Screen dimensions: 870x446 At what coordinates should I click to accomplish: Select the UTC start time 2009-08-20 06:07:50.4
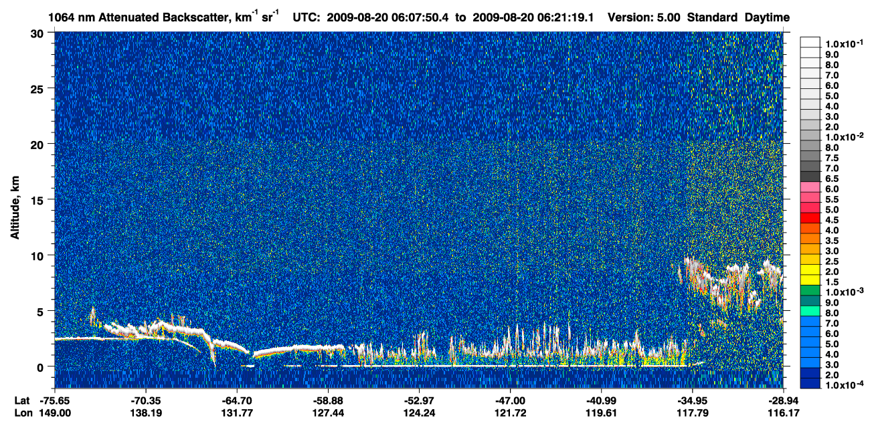coord(388,17)
